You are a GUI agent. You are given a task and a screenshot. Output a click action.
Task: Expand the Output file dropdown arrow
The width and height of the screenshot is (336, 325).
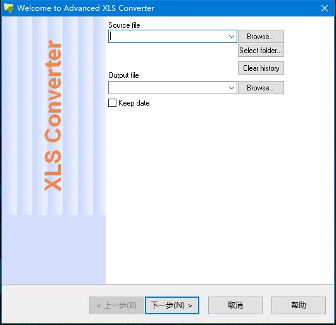(232, 88)
